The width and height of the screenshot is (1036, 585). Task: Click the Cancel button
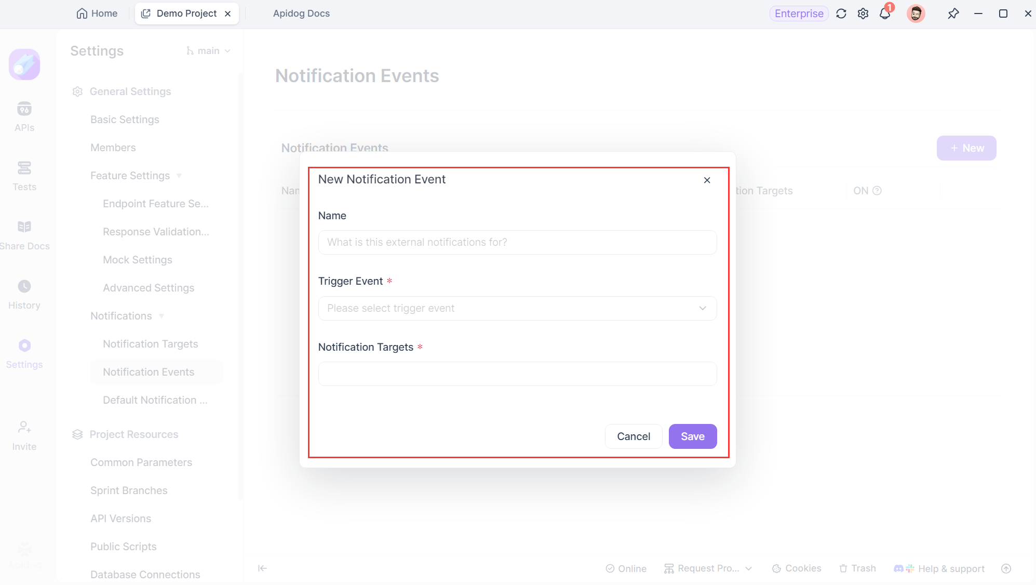tap(634, 436)
